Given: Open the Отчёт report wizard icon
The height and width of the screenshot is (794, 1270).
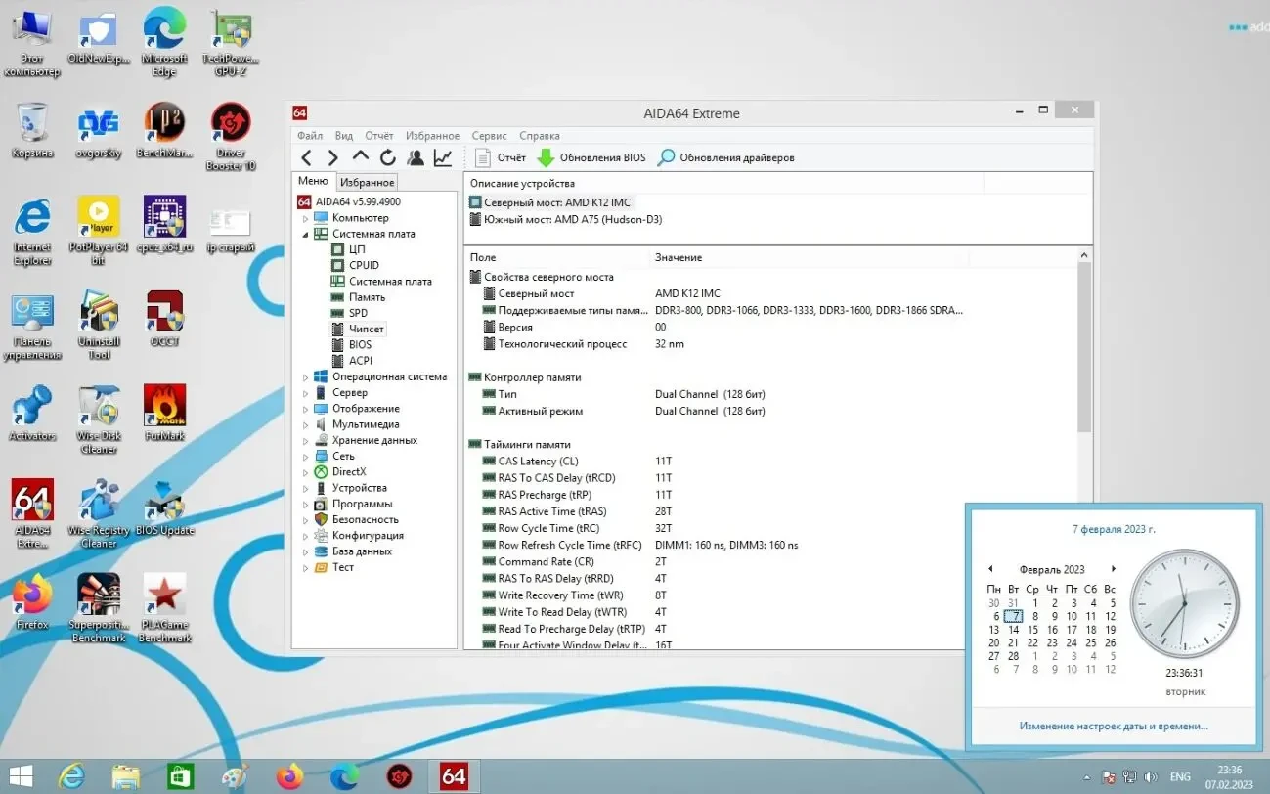Looking at the screenshot, I should 481,156.
